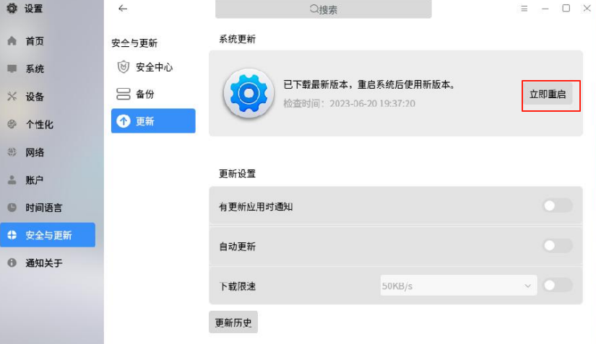Viewport: 596px width, 344px height.
Task: Select the 账户 user icon
Action: coord(12,180)
